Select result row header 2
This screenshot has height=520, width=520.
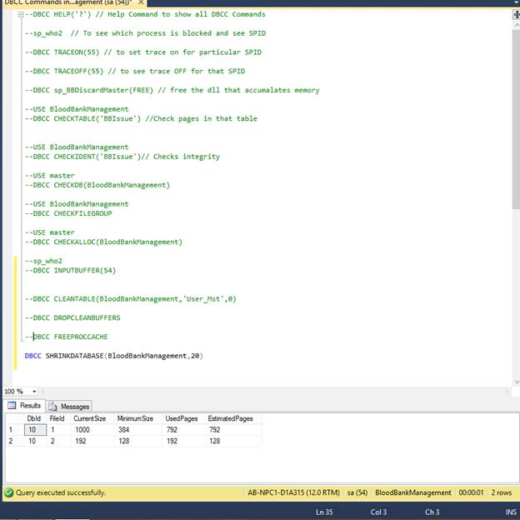pos(15,441)
